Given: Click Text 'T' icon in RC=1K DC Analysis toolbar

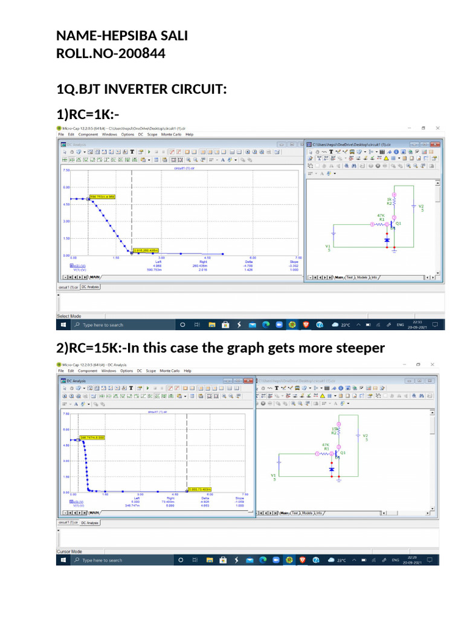Looking at the screenshot, I should click(132, 152).
